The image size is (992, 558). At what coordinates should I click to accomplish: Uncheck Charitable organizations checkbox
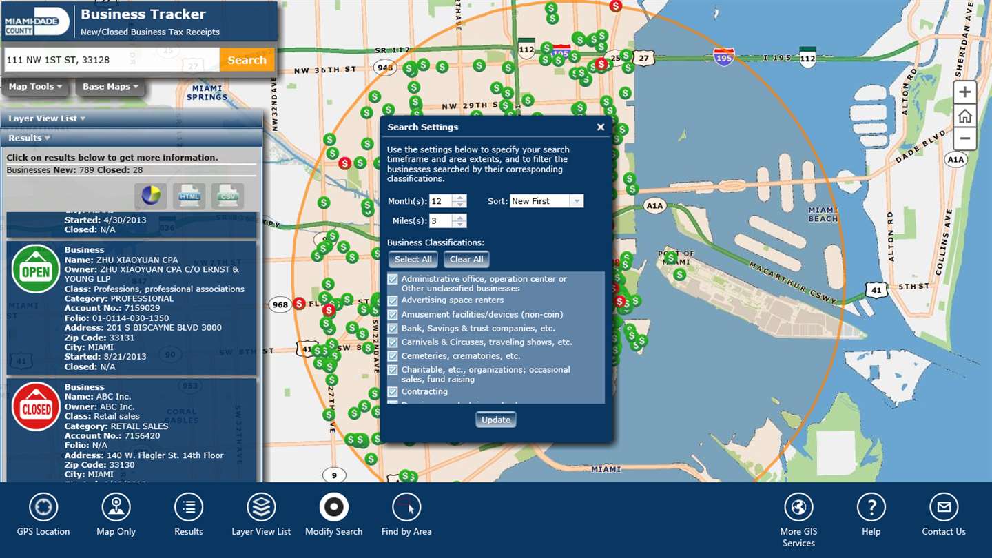(x=393, y=370)
